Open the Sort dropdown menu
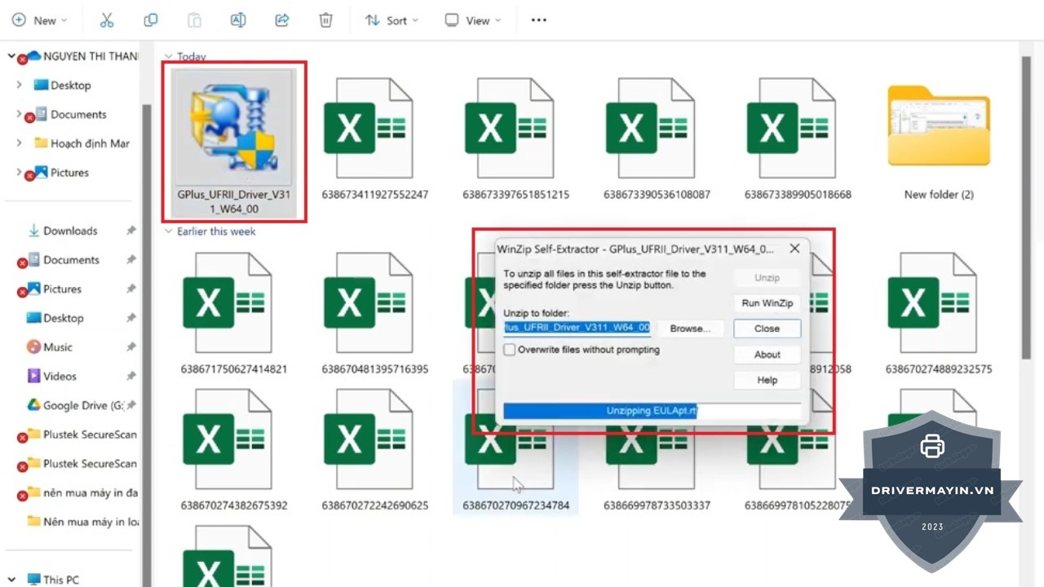Viewport: 1044px width, 587px height. point(391,20)
